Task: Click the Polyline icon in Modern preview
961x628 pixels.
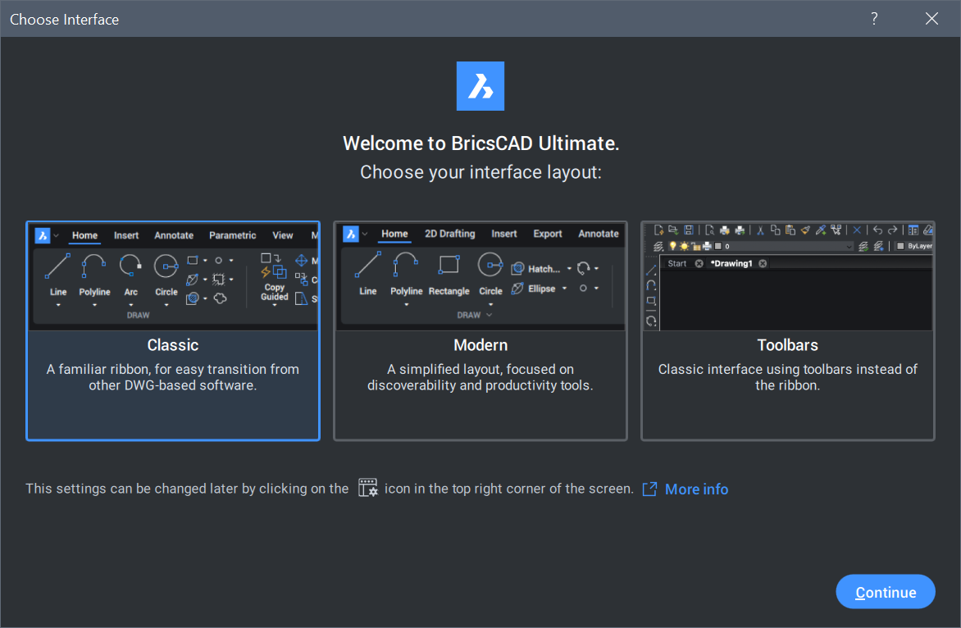Action: pos(406,265)
